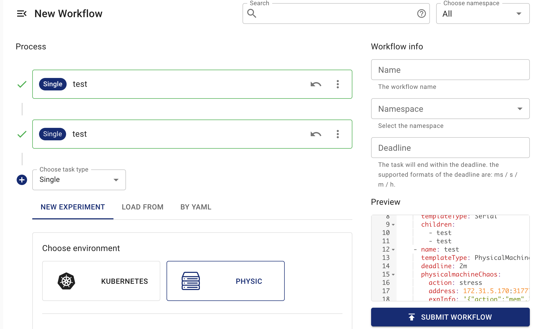
Task: Undo the second test task
Action: tap(316, 134)
